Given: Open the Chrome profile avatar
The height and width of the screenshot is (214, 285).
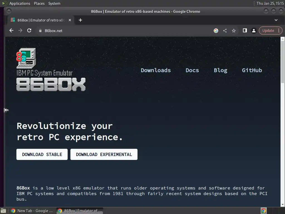Looking at the screenshot, I should pos(254,31).
